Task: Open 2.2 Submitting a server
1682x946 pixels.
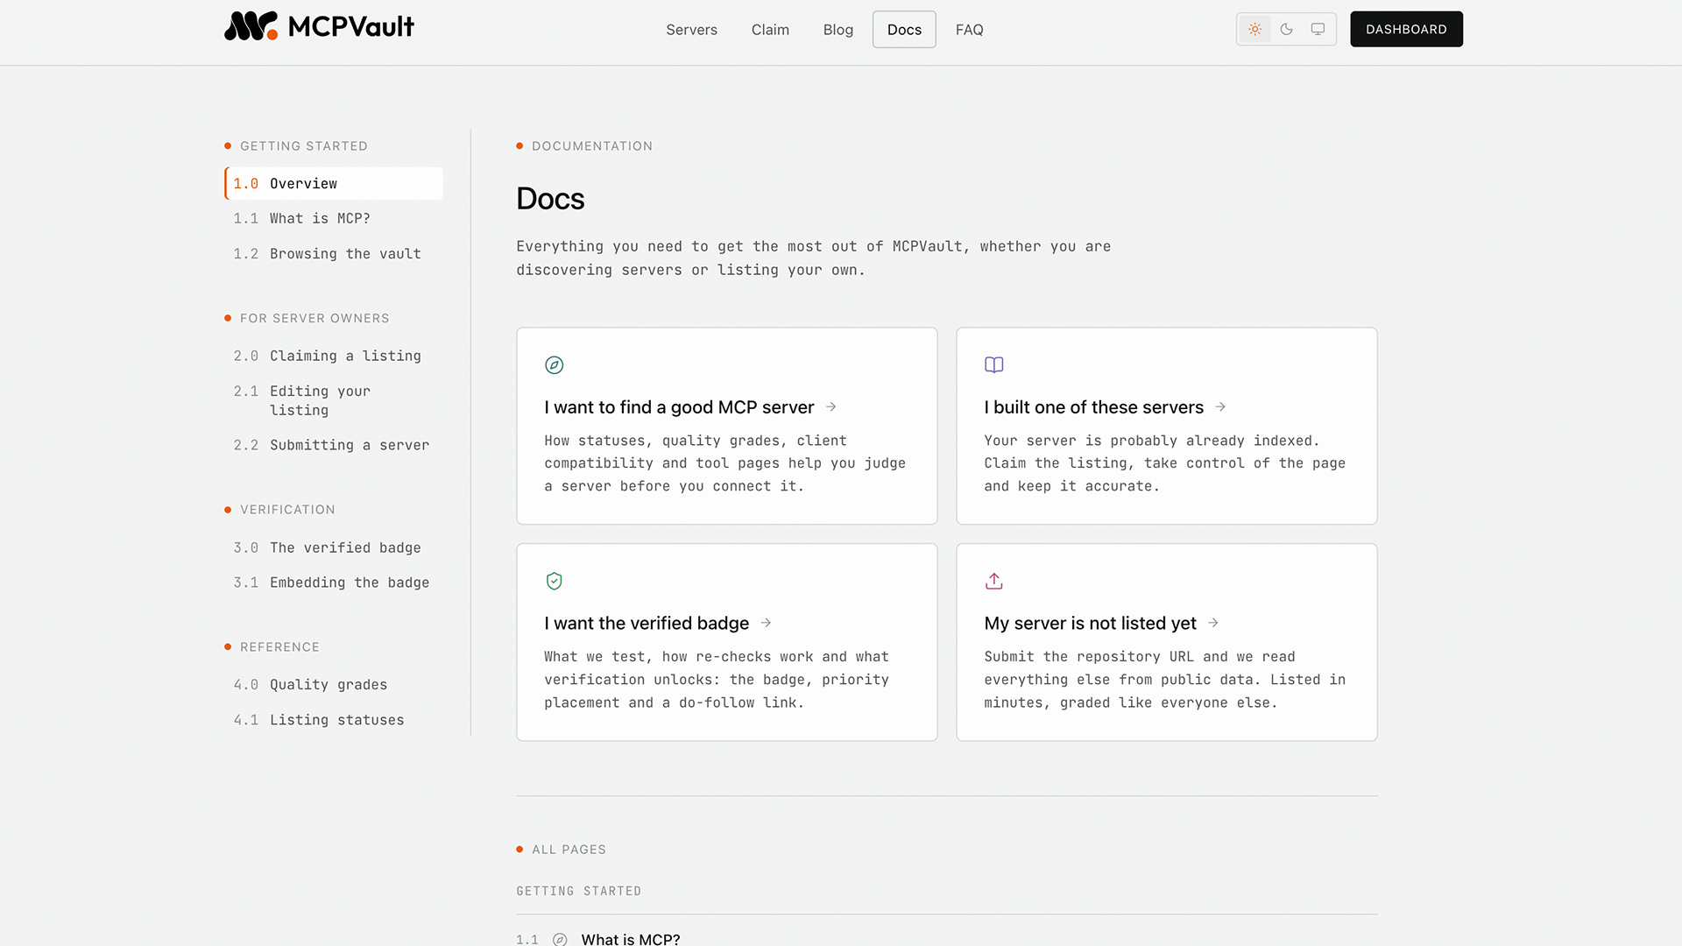Action: click(x=334, y=445)
